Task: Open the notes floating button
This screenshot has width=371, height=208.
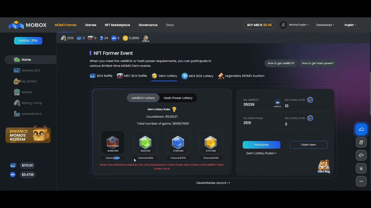Action: tap(361, 142)
